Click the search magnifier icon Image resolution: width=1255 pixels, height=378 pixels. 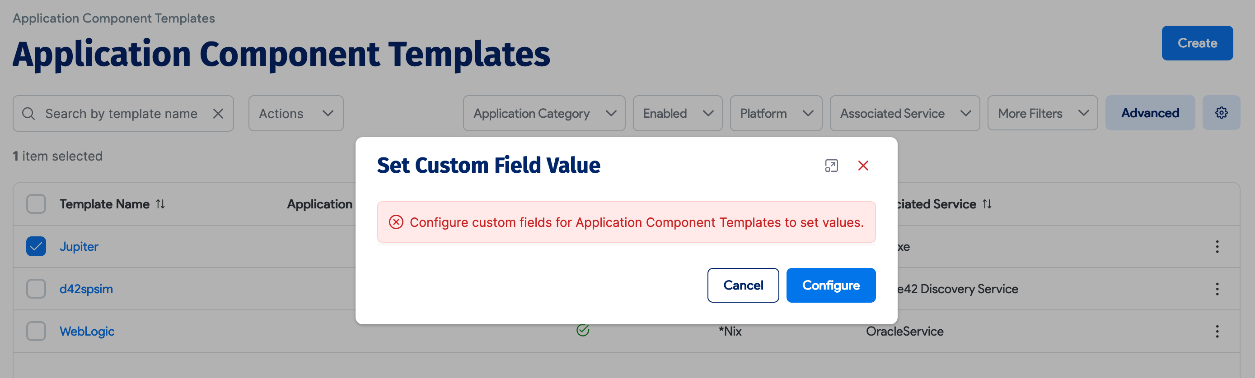pos(28,113)
